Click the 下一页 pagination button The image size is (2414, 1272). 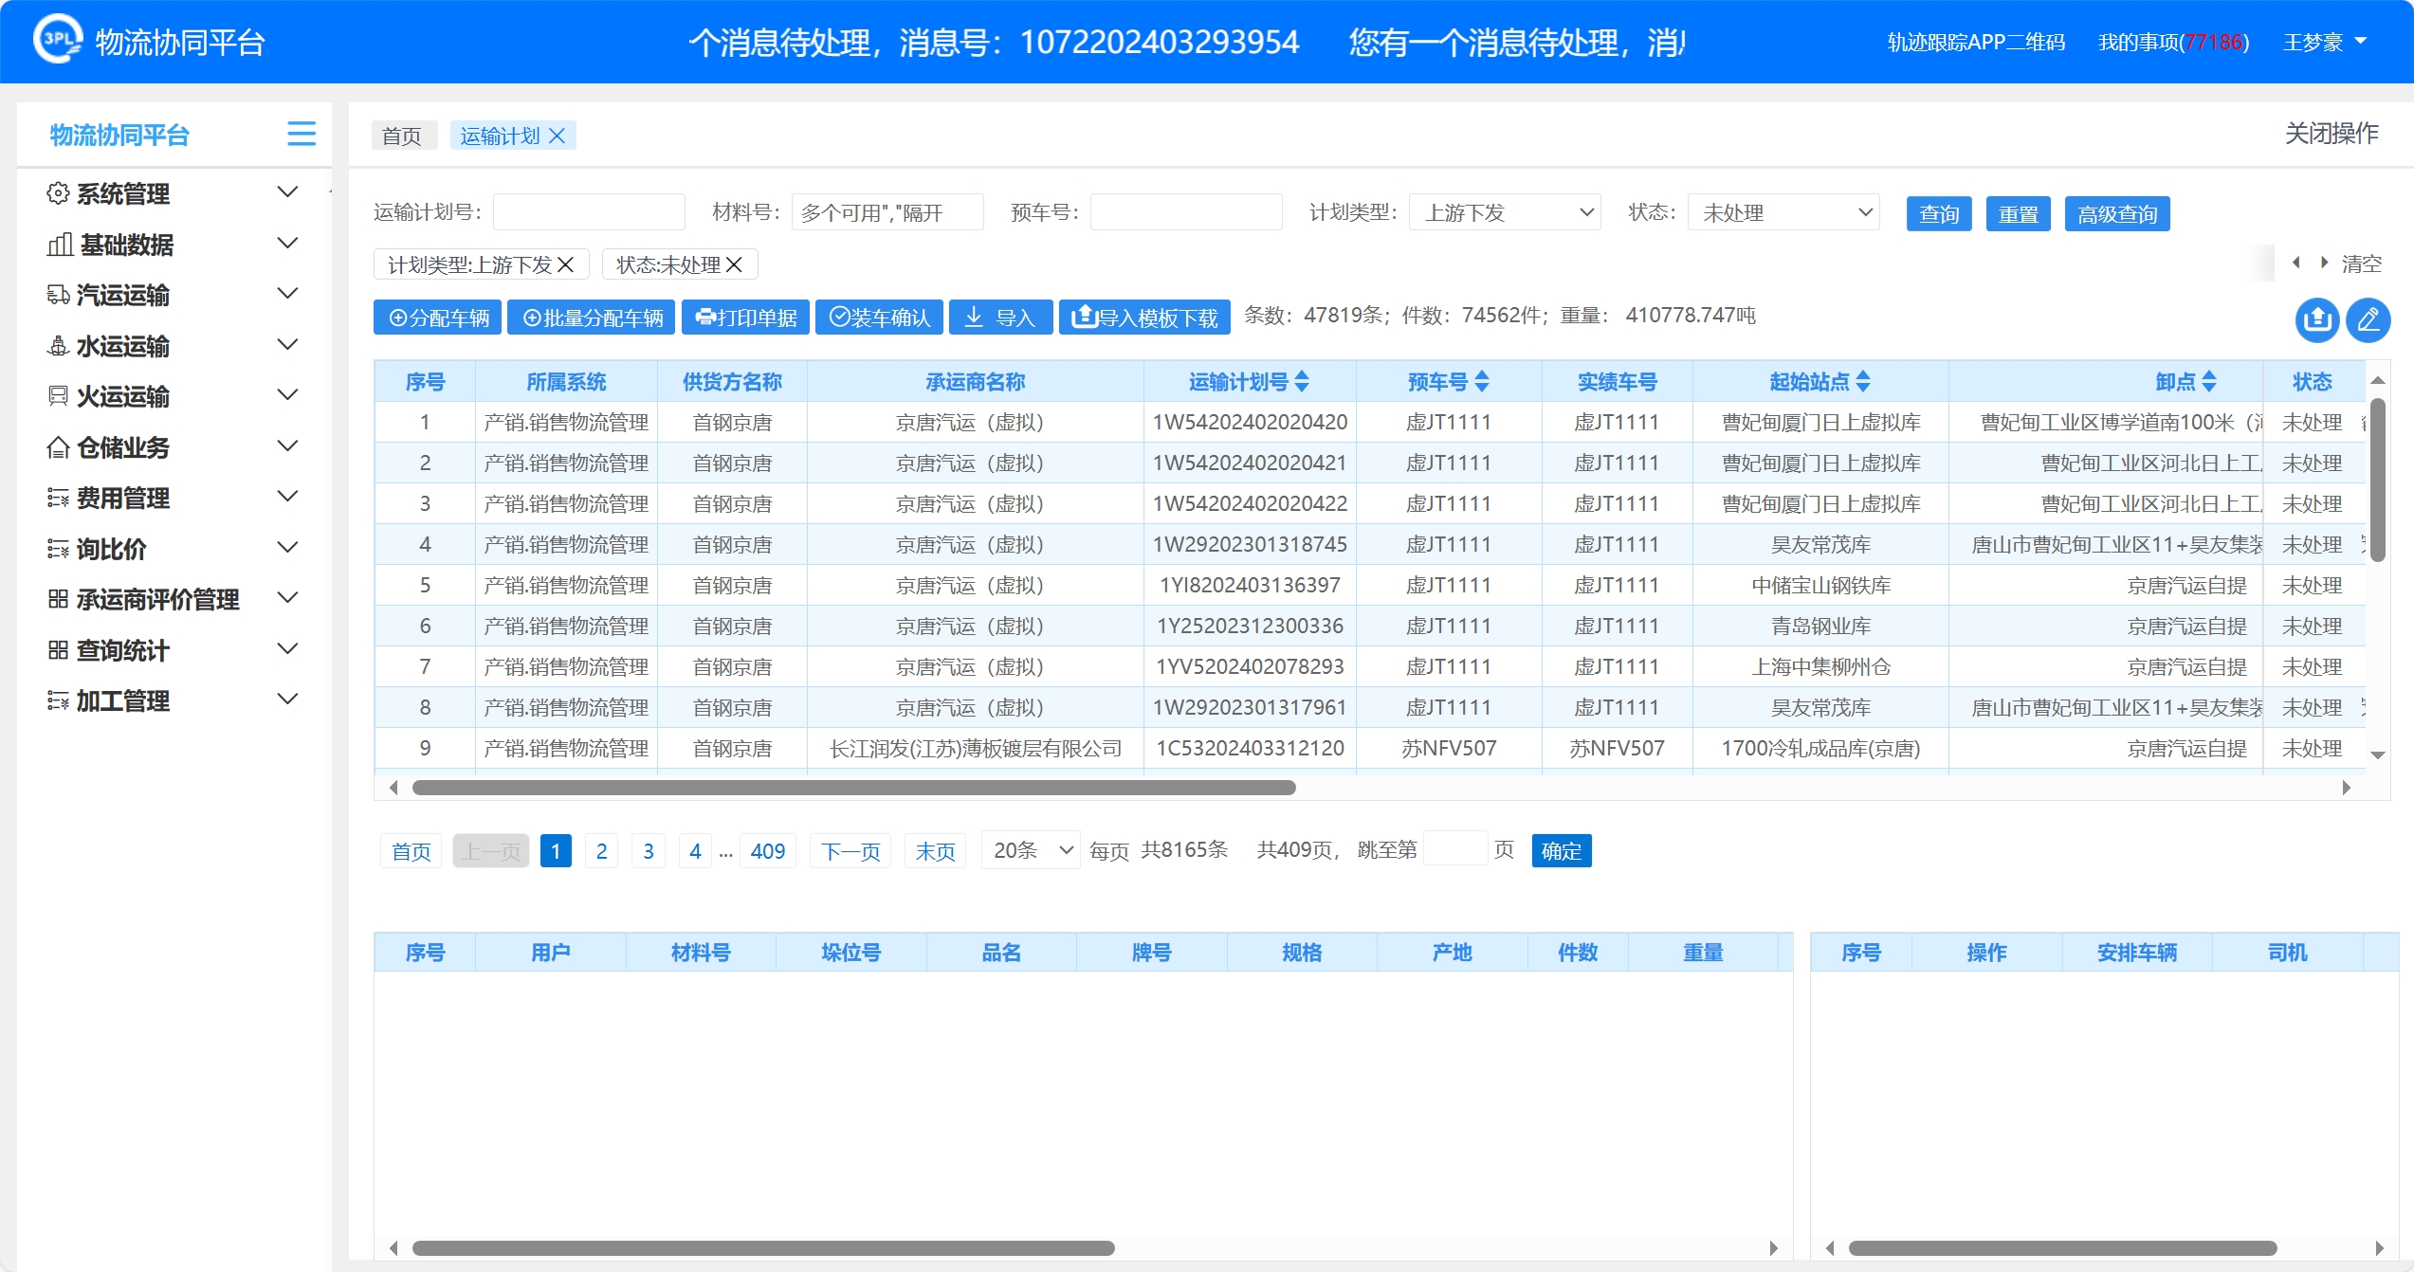coord(850,851)
